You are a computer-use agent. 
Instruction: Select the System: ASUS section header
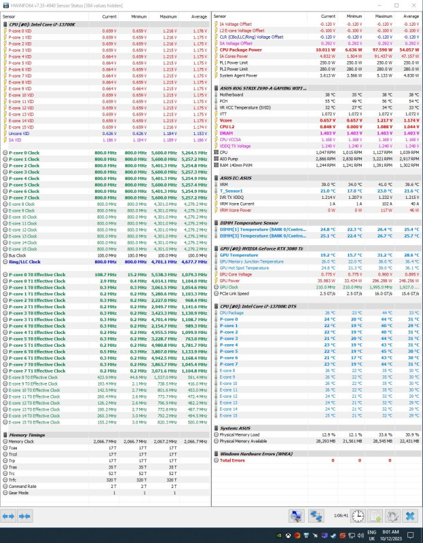[316, 428]
